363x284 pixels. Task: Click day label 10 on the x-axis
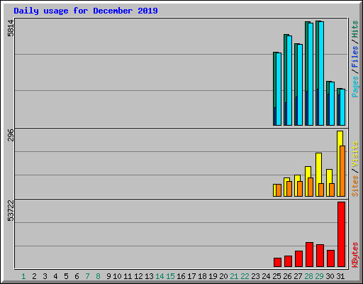coord(117,276)
